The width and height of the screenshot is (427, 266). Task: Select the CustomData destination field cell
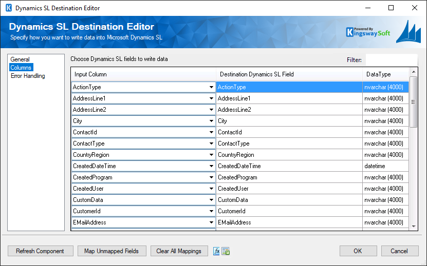289,200
